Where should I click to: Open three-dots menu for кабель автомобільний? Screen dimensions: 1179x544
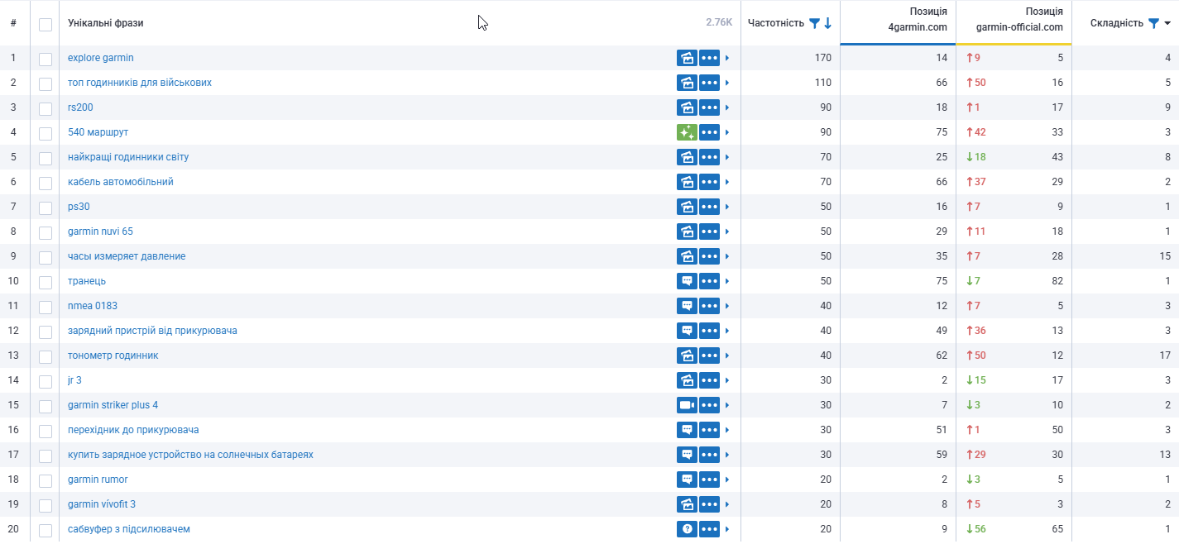[x=709, y=182]
